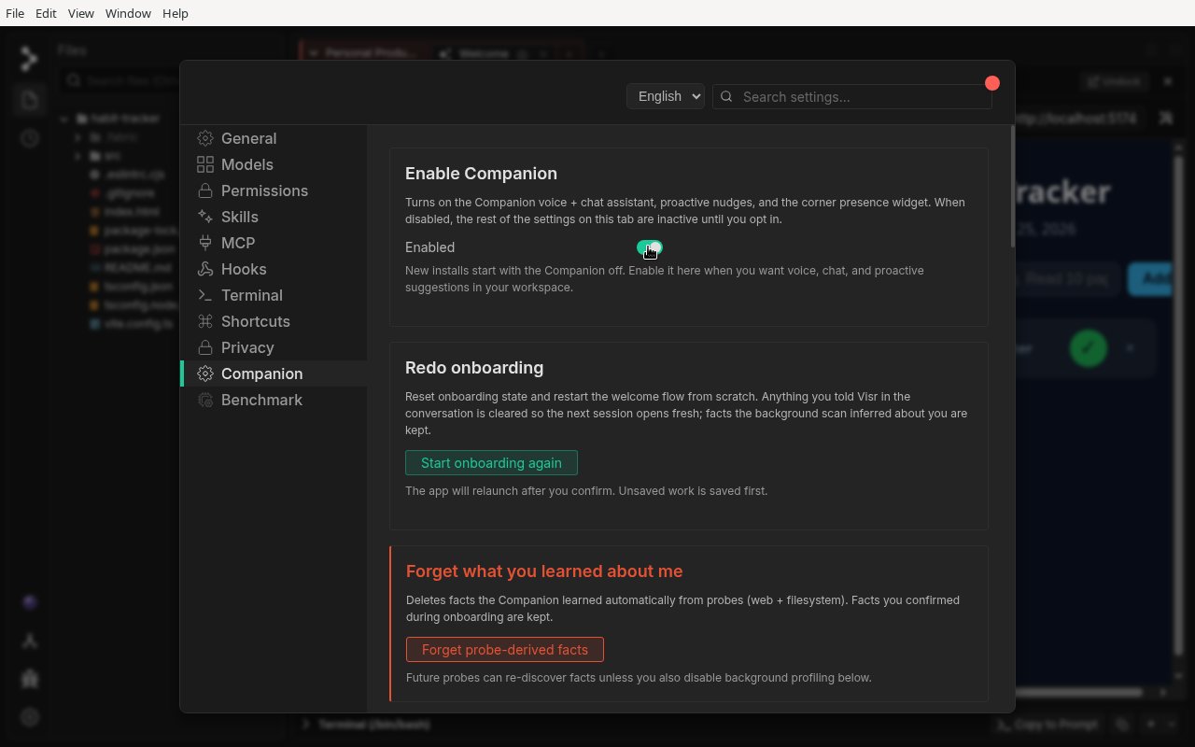
Task: Click the Skills sparkle icon
Action: 205,217
